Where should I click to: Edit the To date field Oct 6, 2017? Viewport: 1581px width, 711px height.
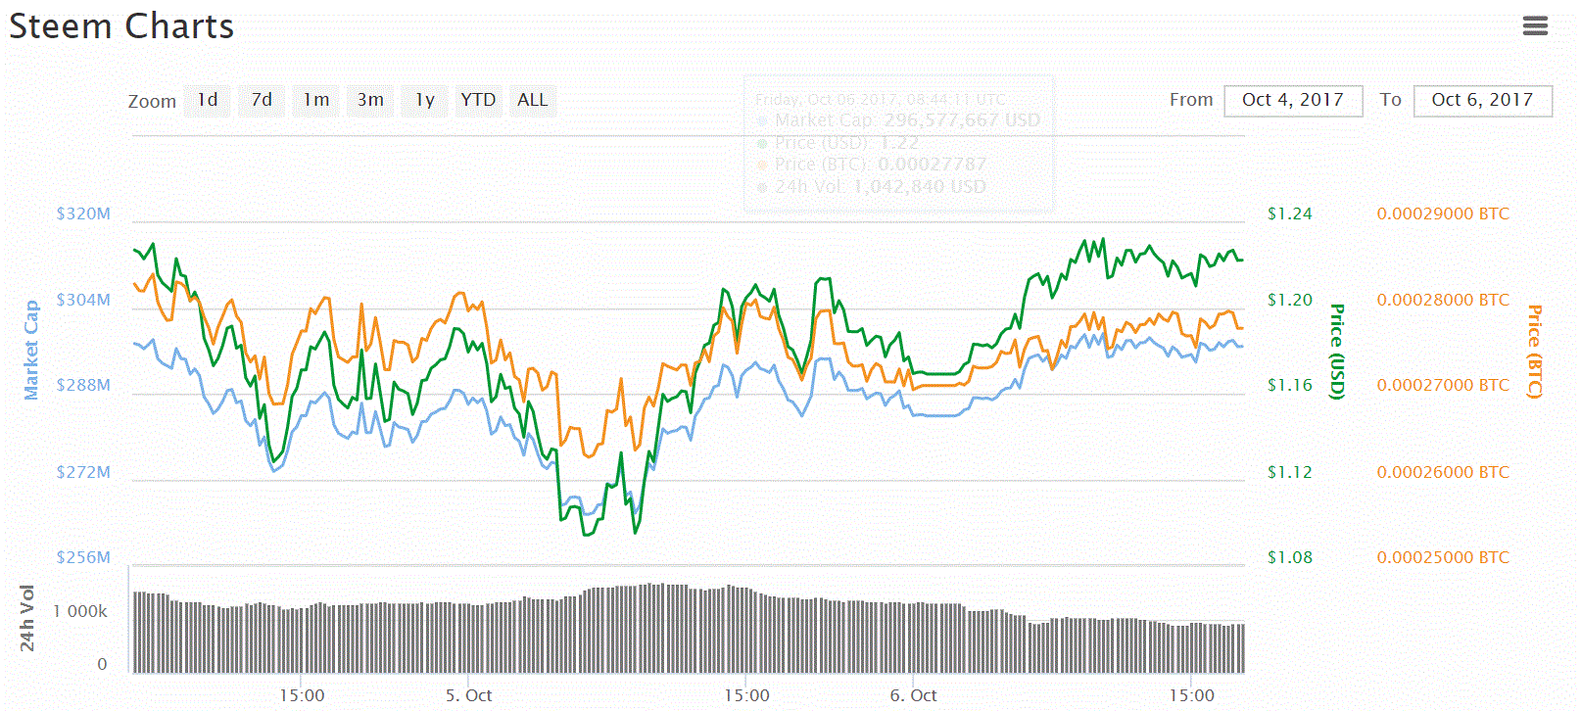(1482, 100)
